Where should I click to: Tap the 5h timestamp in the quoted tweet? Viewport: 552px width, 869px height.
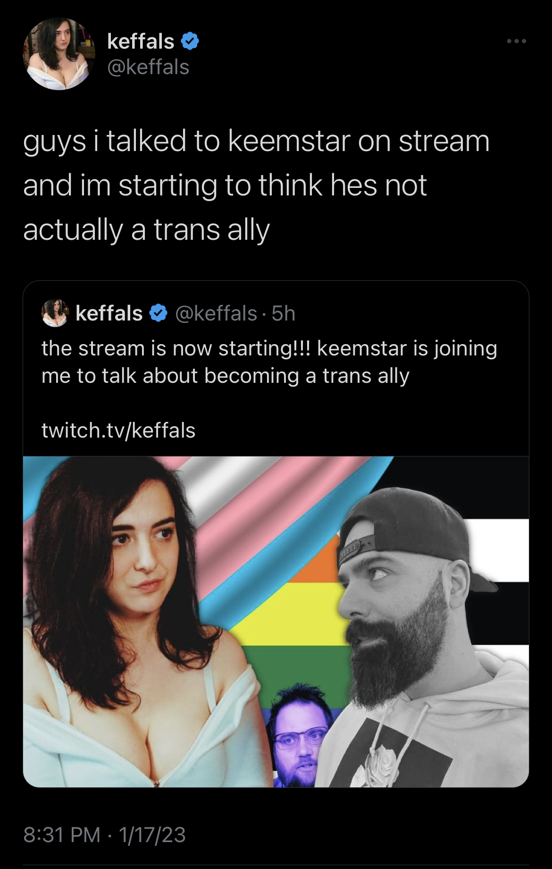click(284, 313)
